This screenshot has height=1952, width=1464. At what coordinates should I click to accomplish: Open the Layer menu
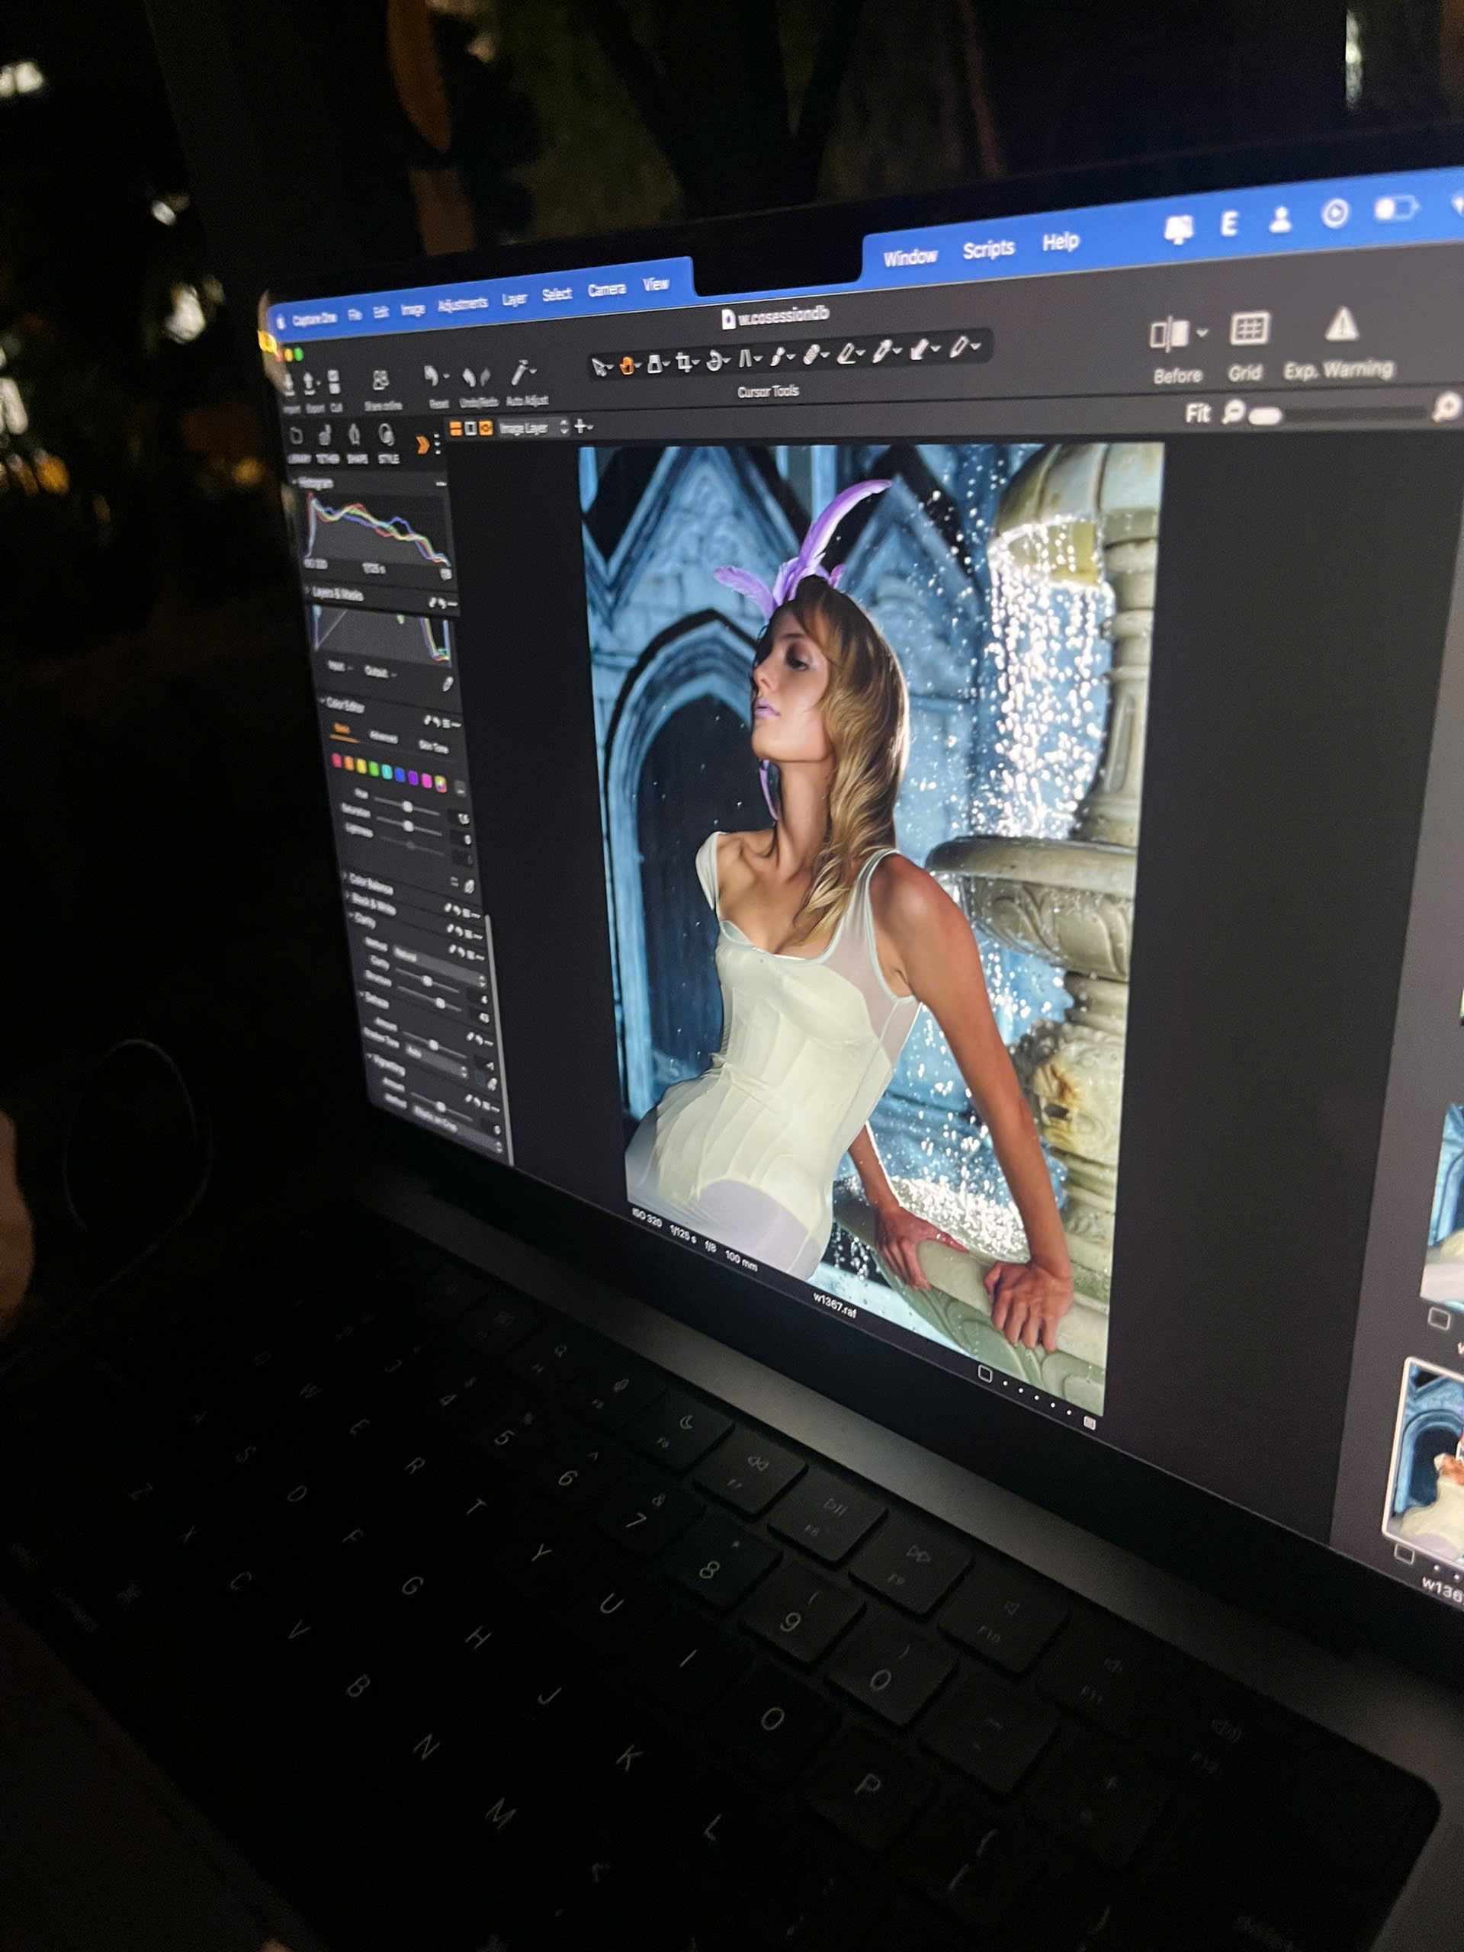pos(515,299)
